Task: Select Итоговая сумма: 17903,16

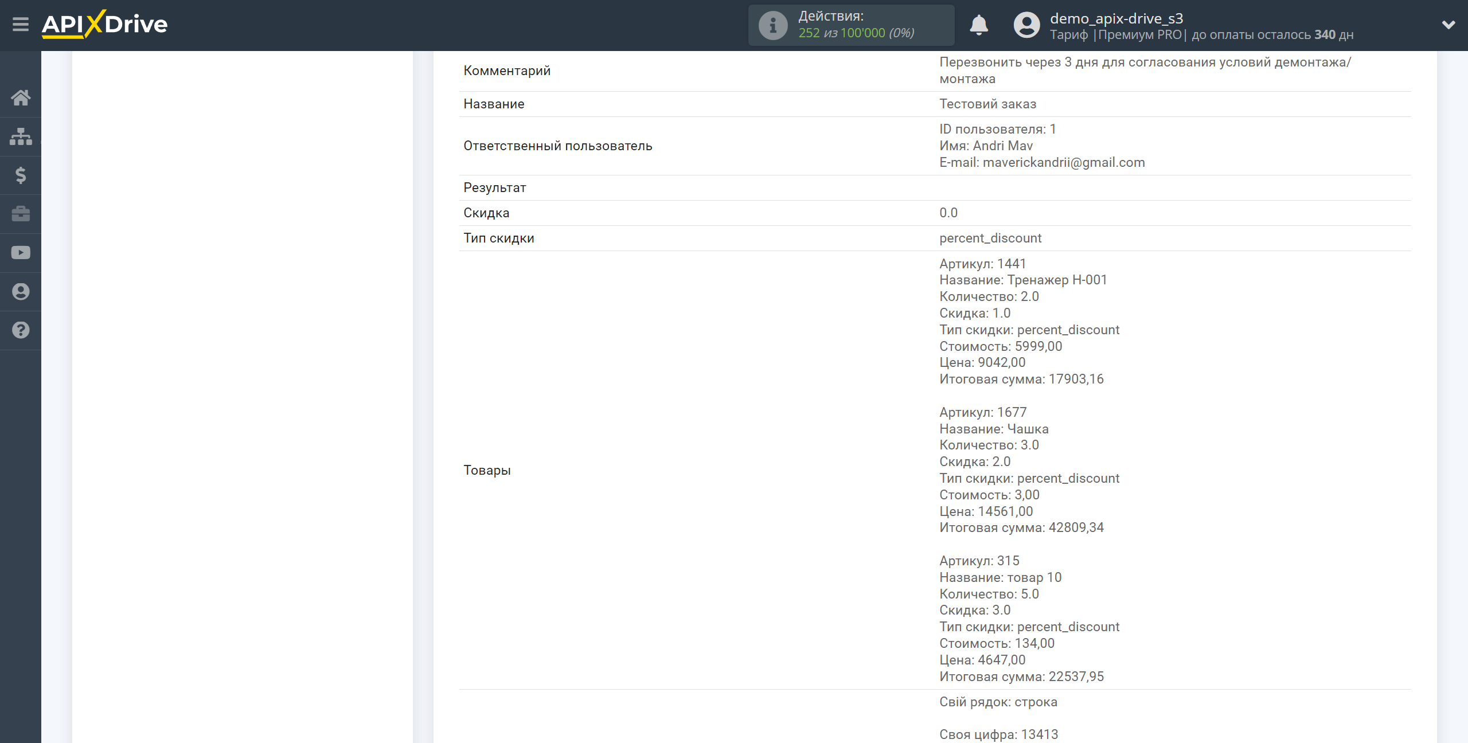Action: (x=1021, y=379)
